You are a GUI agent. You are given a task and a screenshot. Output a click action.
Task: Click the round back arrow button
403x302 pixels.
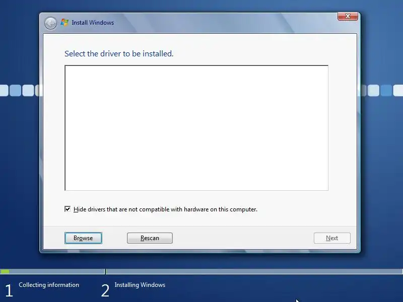tap(50, 23)
